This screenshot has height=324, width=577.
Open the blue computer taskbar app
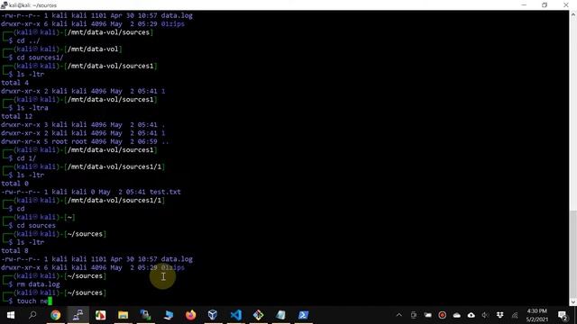169,315
